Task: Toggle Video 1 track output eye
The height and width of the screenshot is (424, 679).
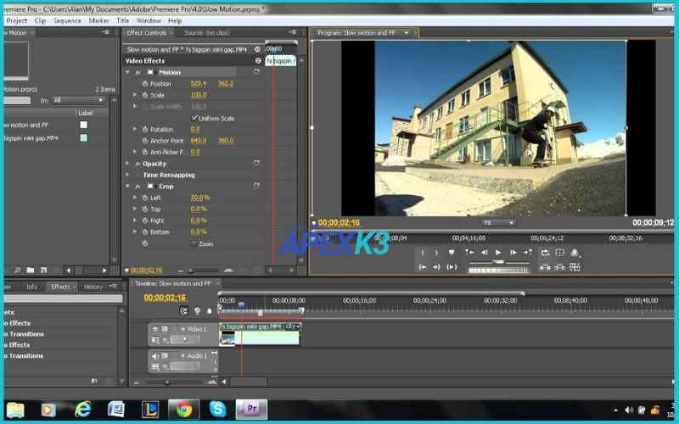Action: point(155,329)
